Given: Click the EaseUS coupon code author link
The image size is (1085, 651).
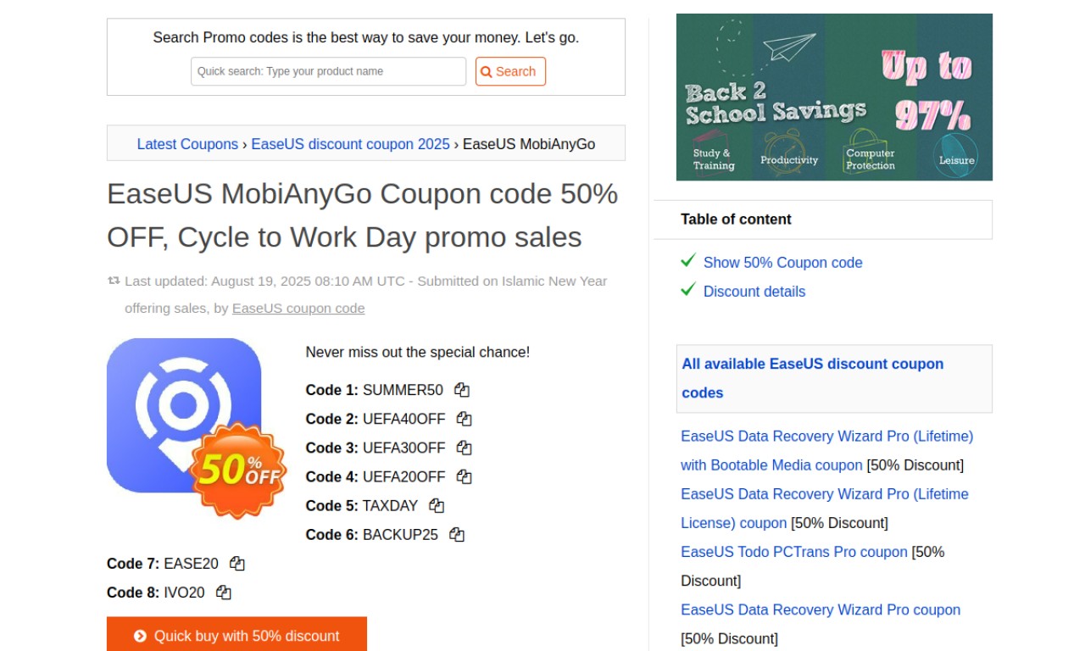Looking at the screenshot, I should click(298, 309).
